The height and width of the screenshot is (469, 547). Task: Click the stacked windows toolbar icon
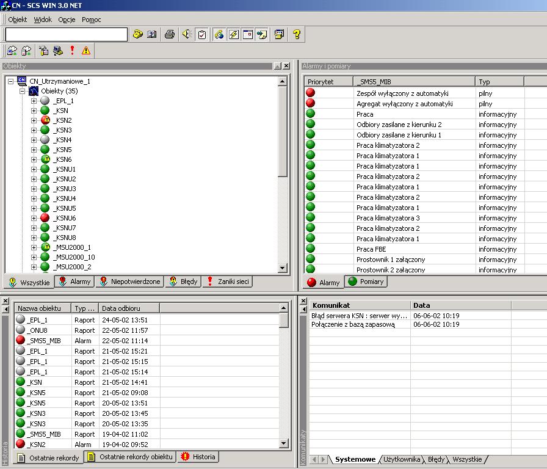[x=279, y=34]
